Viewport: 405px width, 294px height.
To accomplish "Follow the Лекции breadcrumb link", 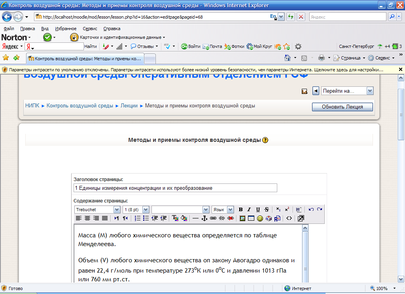I will (x=129, y=105).
